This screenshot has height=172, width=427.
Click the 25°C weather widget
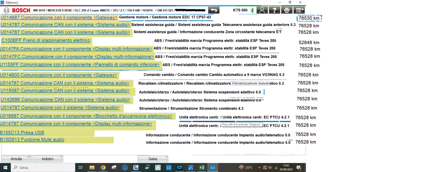pos(246,167)
